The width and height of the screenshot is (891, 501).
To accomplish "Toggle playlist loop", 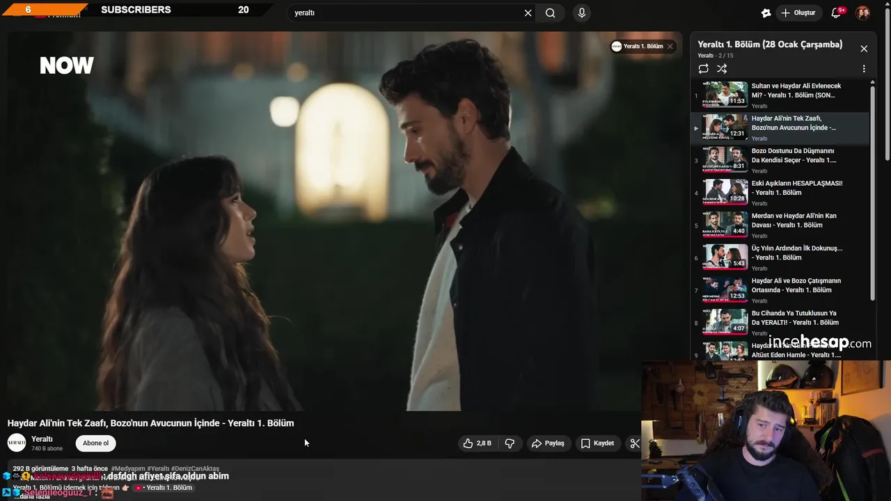I will 704,69.
